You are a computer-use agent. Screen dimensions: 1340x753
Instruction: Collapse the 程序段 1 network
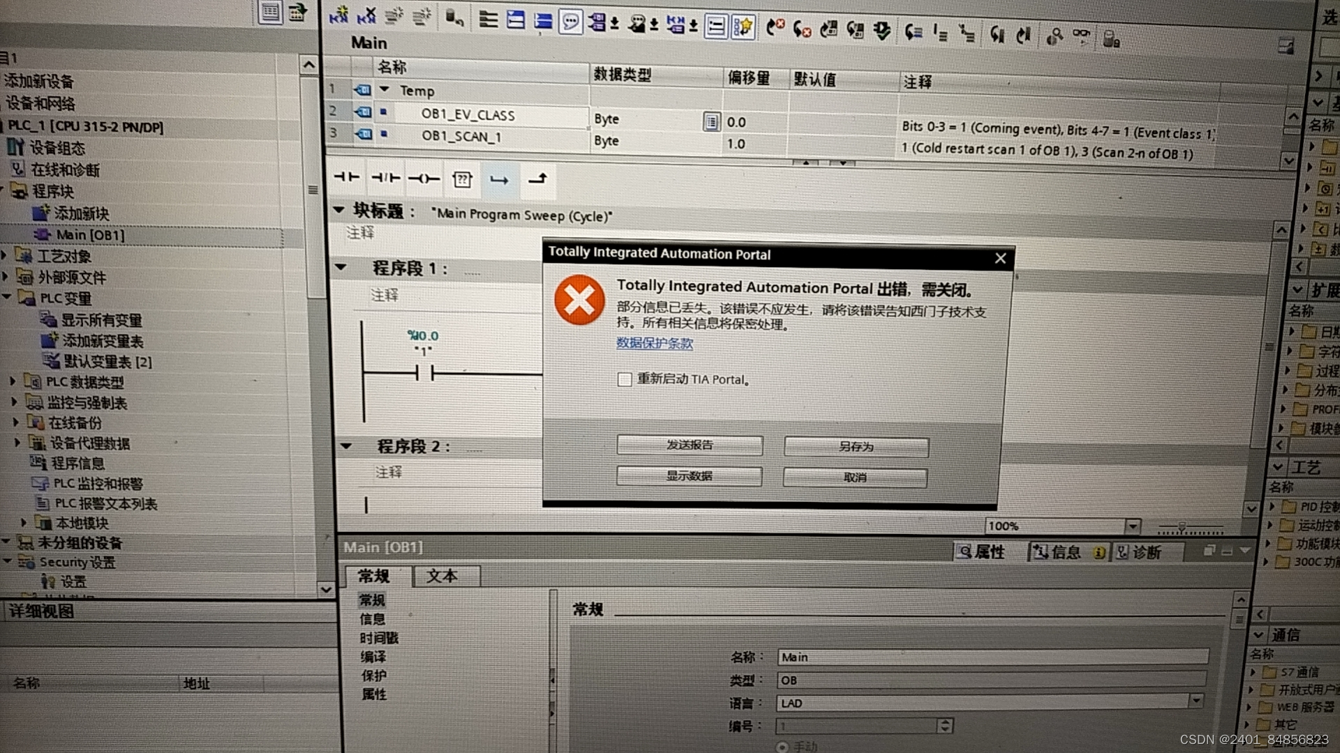pos(341,267)
